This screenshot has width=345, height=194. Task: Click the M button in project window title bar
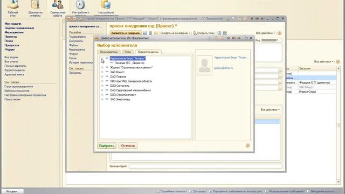pyautogui.click(x=252, y=19)
